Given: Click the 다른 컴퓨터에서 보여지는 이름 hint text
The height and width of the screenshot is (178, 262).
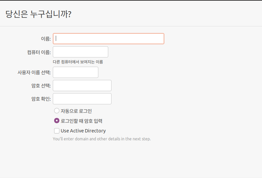Looking at the screenshot, I should [x=78, y=62].
